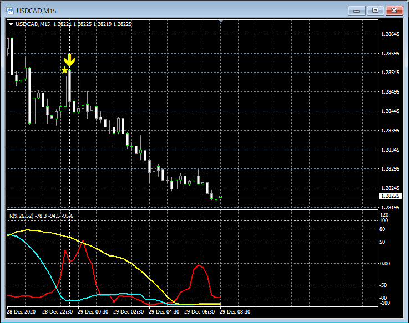Select the yellow star marker on the chart

64,70
